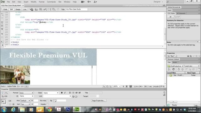Select the Split view button

click(11, 9)
